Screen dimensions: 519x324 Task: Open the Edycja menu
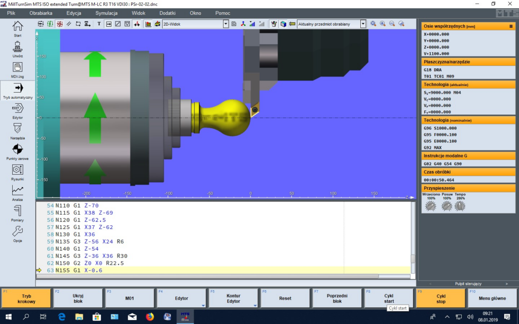coord(73,13)
